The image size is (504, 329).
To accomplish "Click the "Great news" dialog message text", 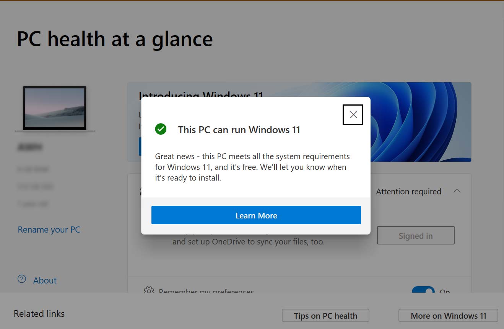I will [x=252, y=167].
